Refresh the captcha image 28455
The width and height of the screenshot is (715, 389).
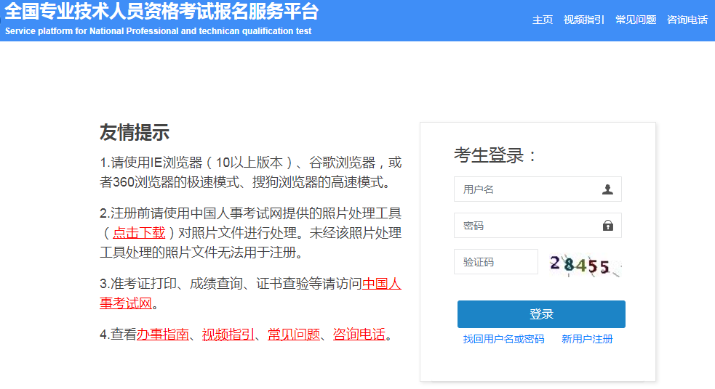585,264
